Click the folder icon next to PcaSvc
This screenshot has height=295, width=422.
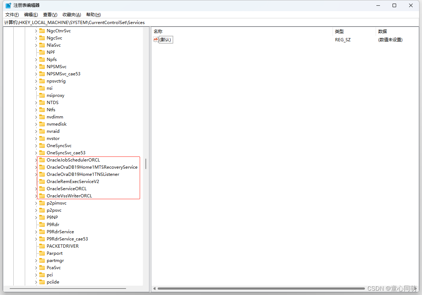(x=42, y=268)
